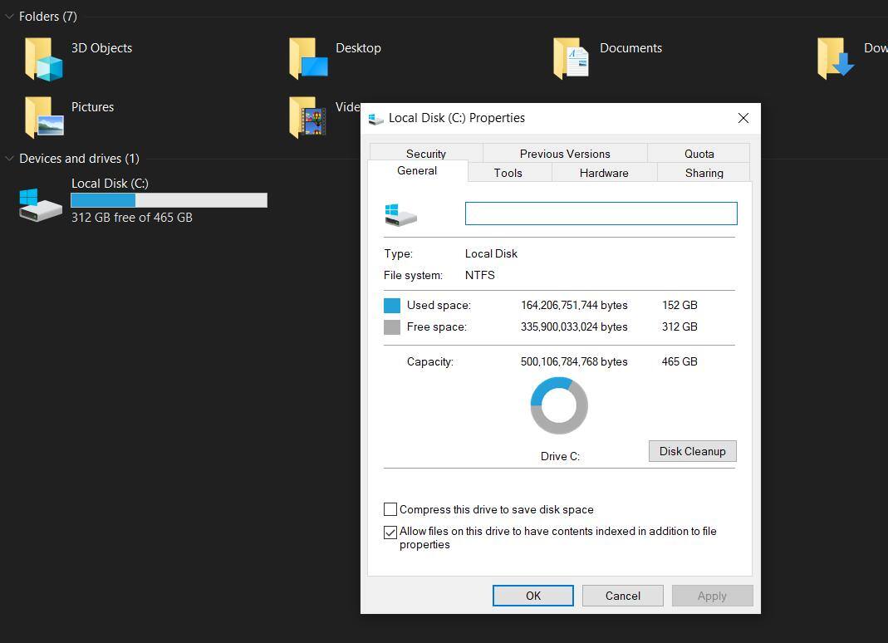Switch to the Hardware tab
This screenshot has height=643, width=888.
[604, 173]
